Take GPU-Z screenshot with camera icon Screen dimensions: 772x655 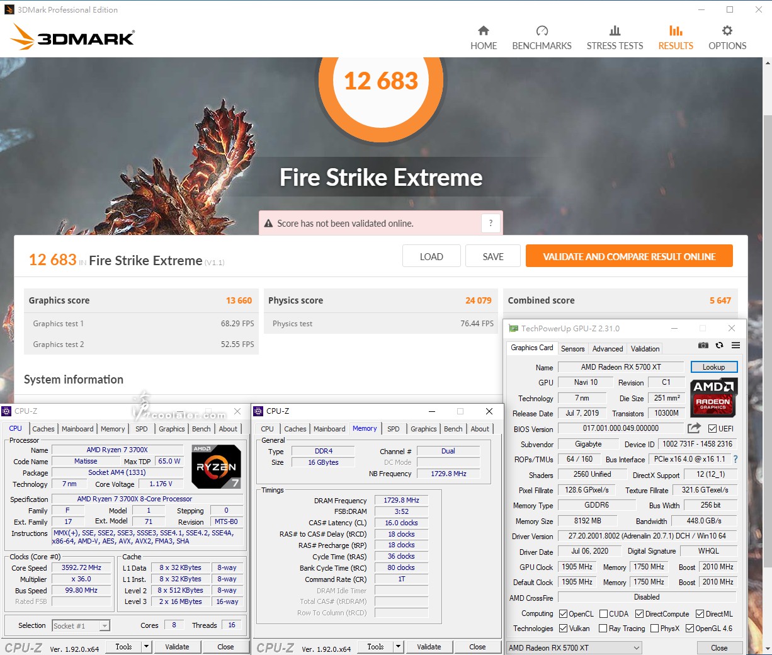pyautogui.click(x=703, y=345)
